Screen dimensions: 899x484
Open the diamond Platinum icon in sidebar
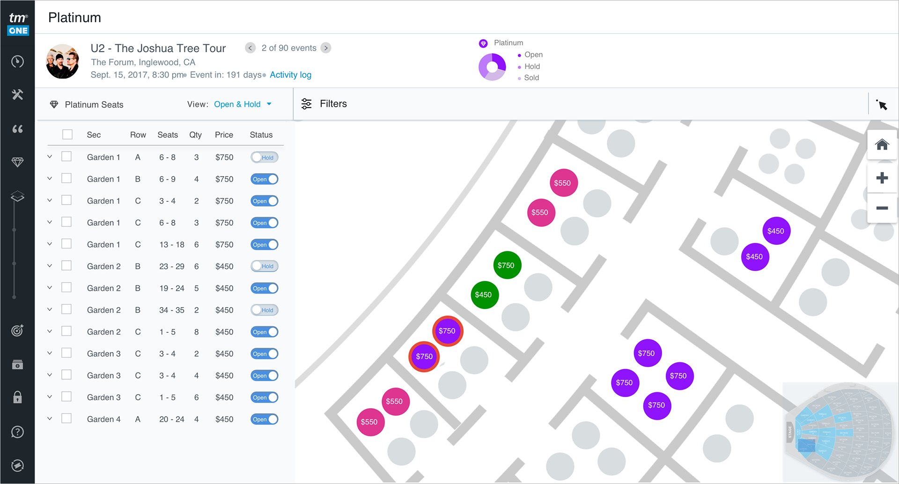(x=17, y=162)
